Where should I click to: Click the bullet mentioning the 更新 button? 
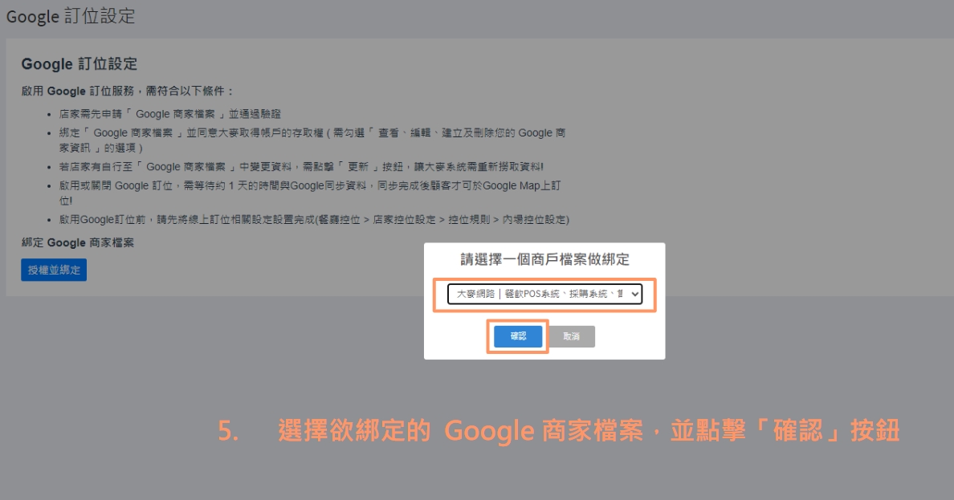tap(301, 167)
